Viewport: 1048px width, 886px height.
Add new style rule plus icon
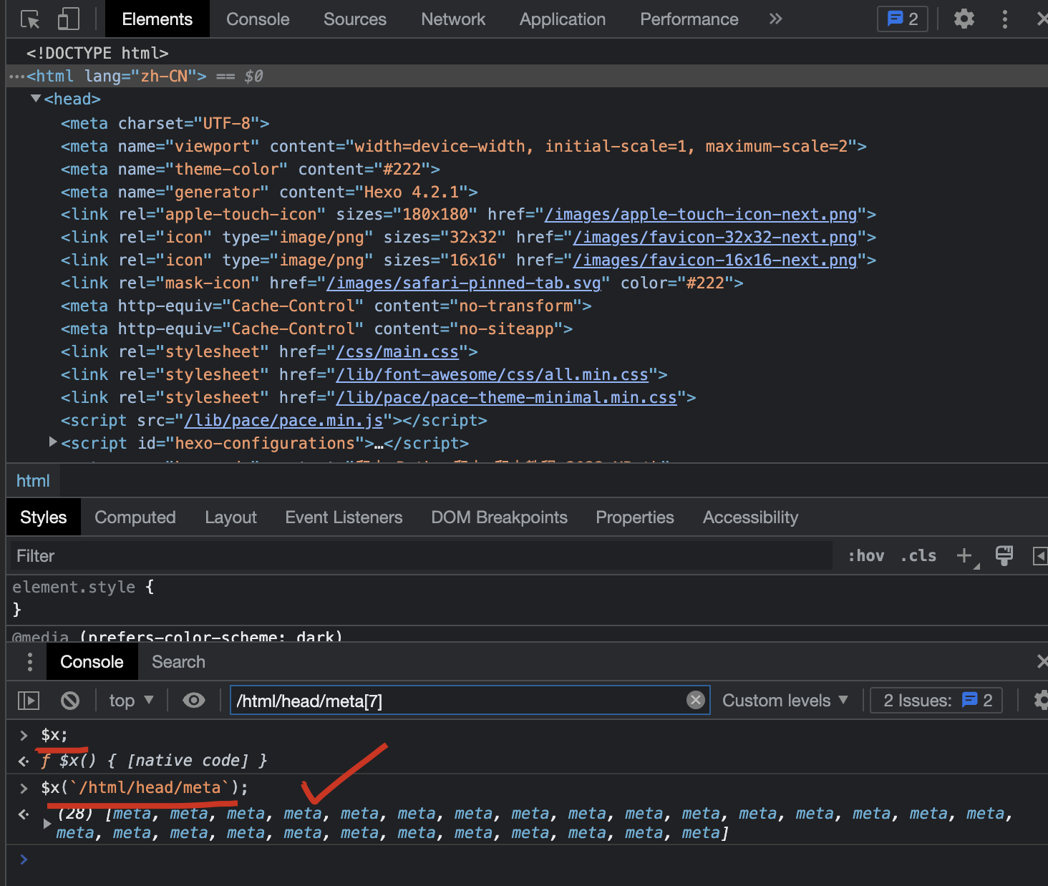point(965,556)
